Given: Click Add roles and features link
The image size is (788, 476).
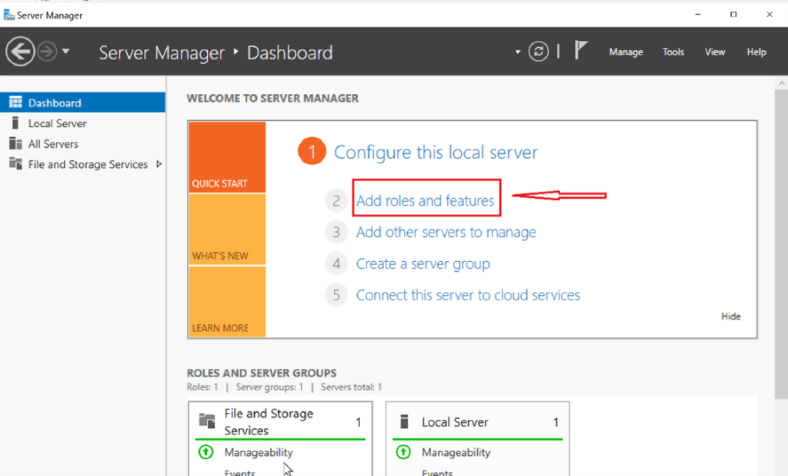Looking at the screenshot, I should pos(425,201).
